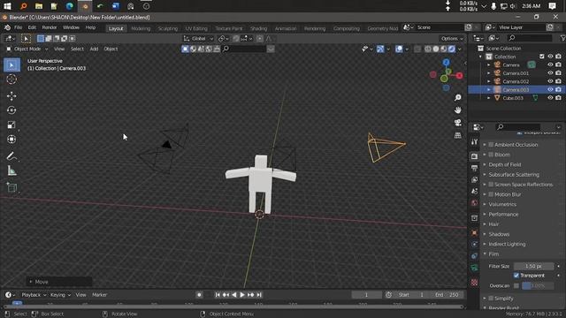
Task: Open the Playback popover in timeline
Action: click(x=34, y=295)
